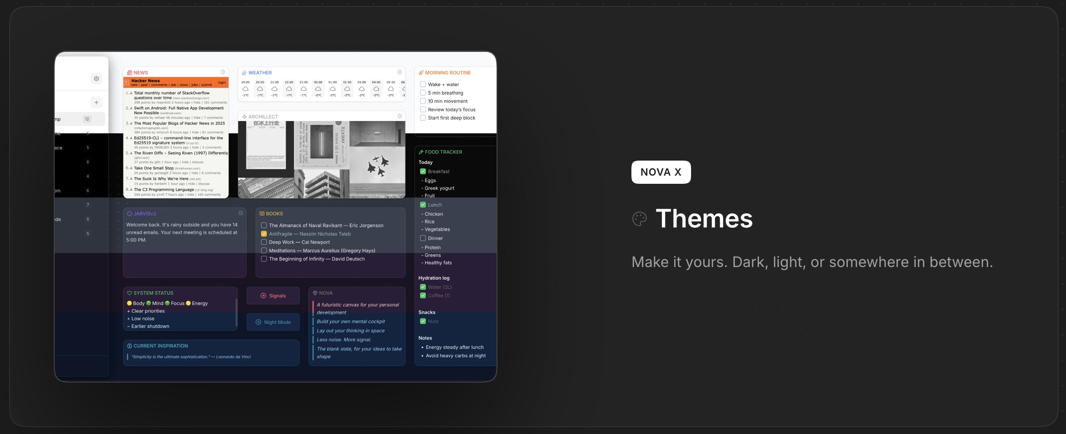The height and width of the screenshot is (434, 1066).
Task: Check the Wake + water routine item
Action: pos(423,84)
